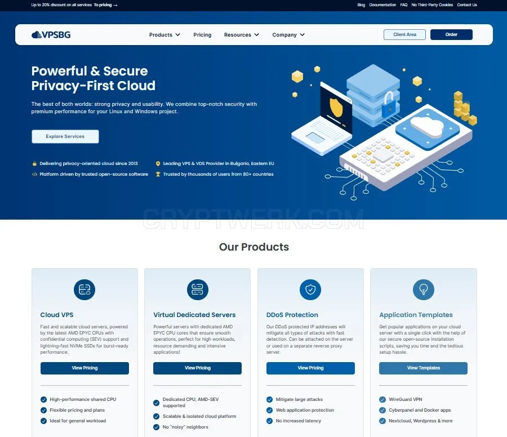The image size is (507, 437).
Task: Open the Virtual Dedicated Servers heading
Action: (194, 315)
